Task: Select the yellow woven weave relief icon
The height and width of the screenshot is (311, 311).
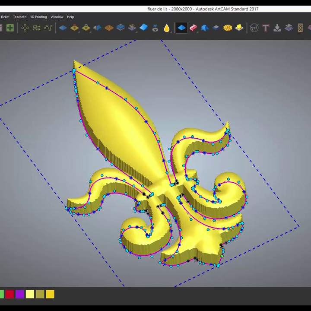Action: [228, 28]
